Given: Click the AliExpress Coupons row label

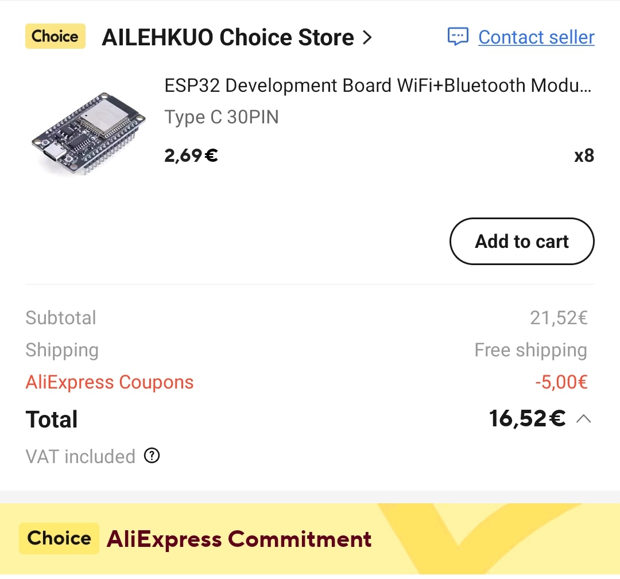Looking at the screenshot, I should pos(110,382).
